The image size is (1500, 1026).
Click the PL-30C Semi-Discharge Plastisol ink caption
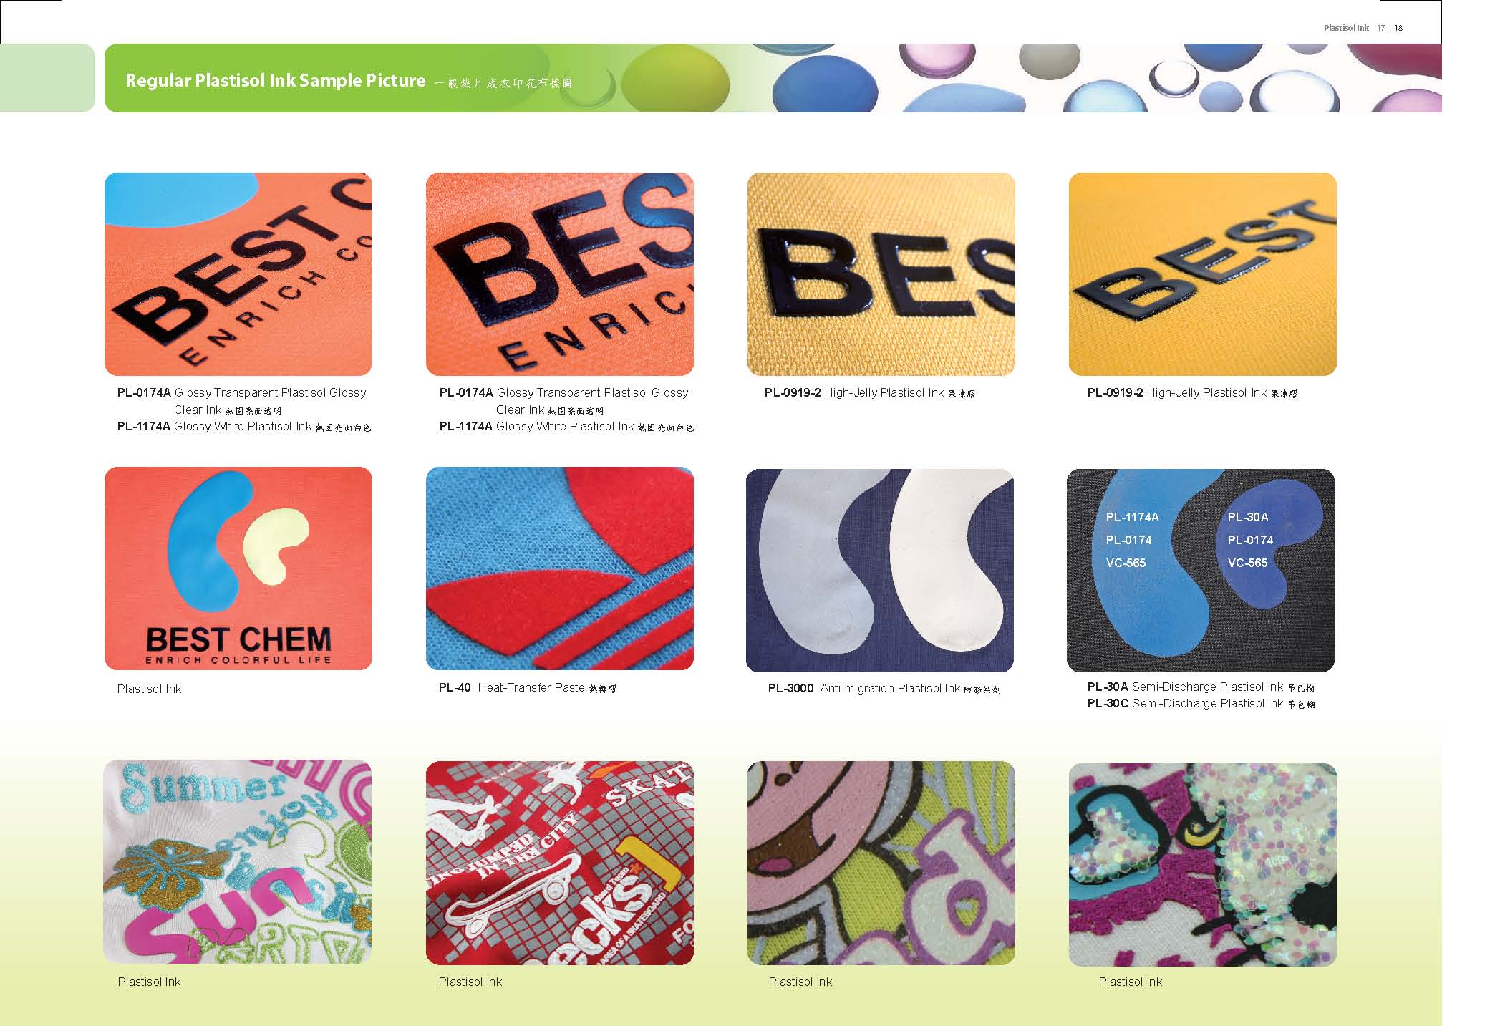click(x=1201, y=704)
